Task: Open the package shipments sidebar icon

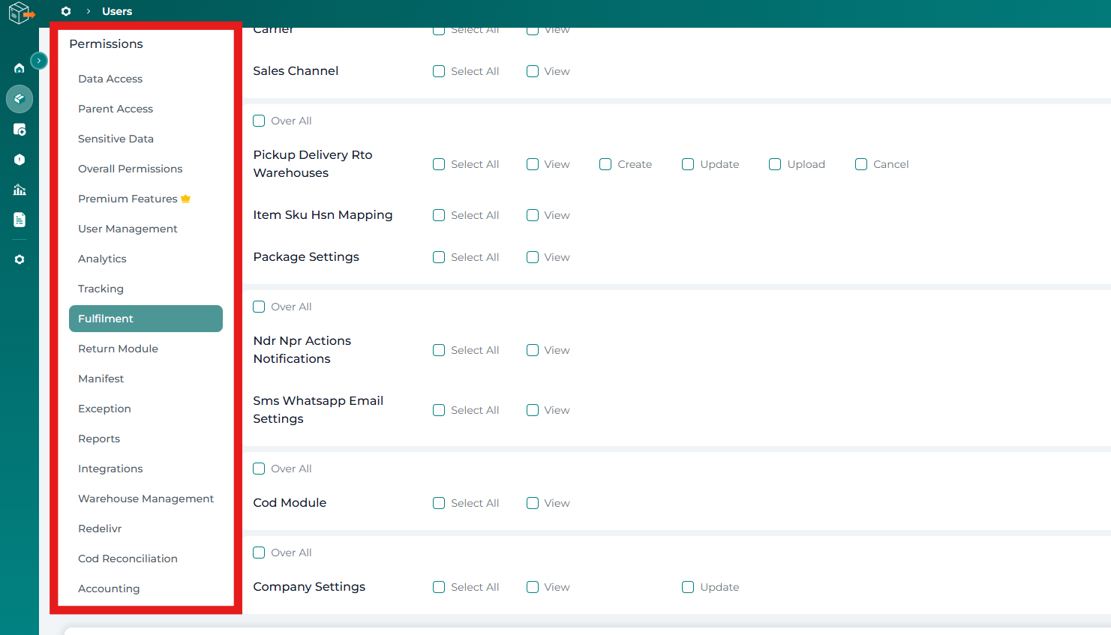Action: tap(20, 98)
